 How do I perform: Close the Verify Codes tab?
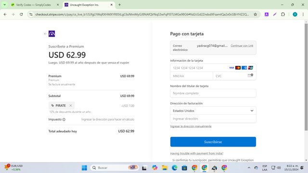coord(58,5)
